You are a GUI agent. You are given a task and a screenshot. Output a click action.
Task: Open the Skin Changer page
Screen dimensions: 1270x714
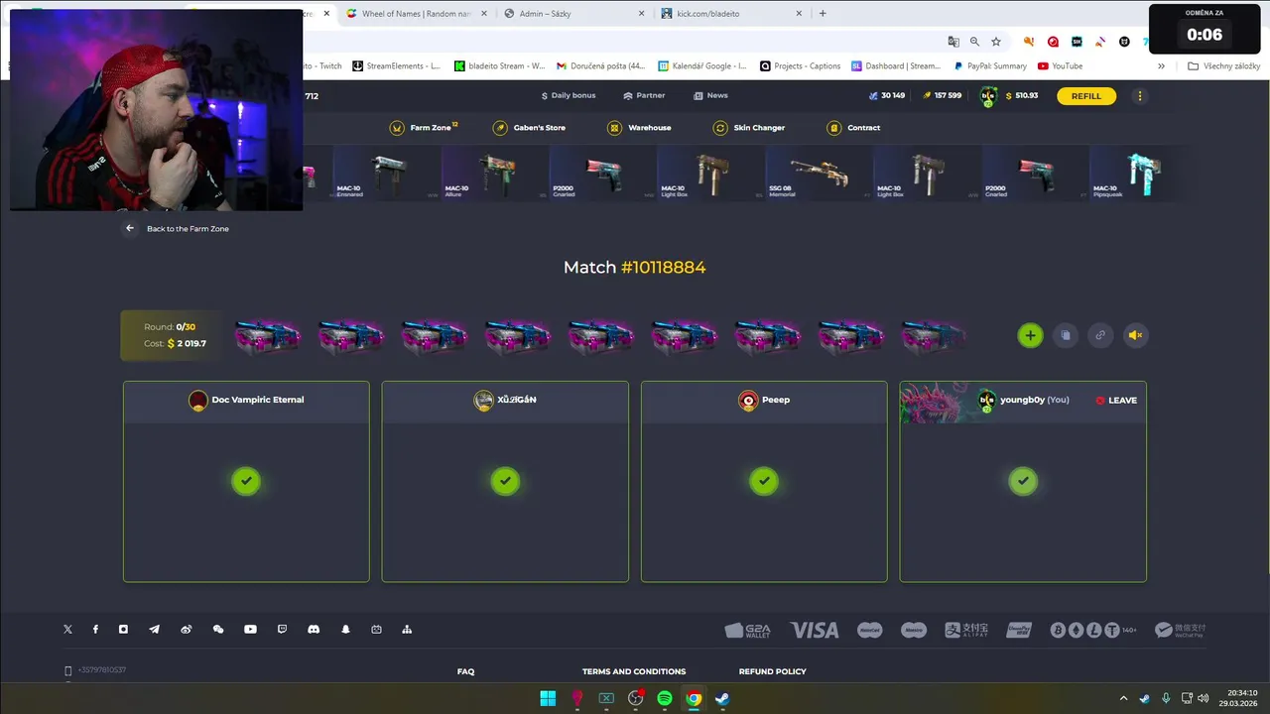pos(749,128)
